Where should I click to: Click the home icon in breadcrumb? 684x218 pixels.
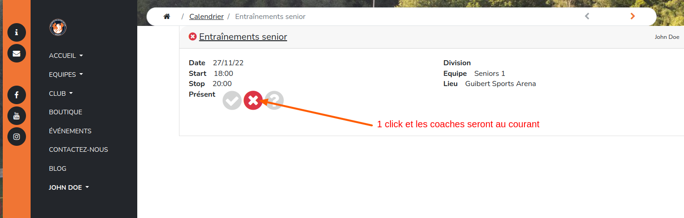167,17
